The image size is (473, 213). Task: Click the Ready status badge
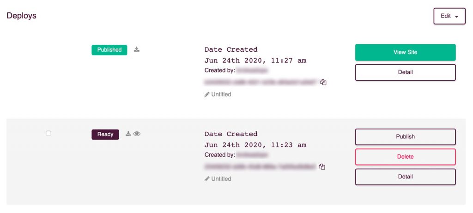[105, 134]
